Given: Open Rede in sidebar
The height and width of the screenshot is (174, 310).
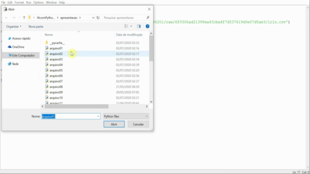Looking at the screenshot, I should [x=13, y=64].
